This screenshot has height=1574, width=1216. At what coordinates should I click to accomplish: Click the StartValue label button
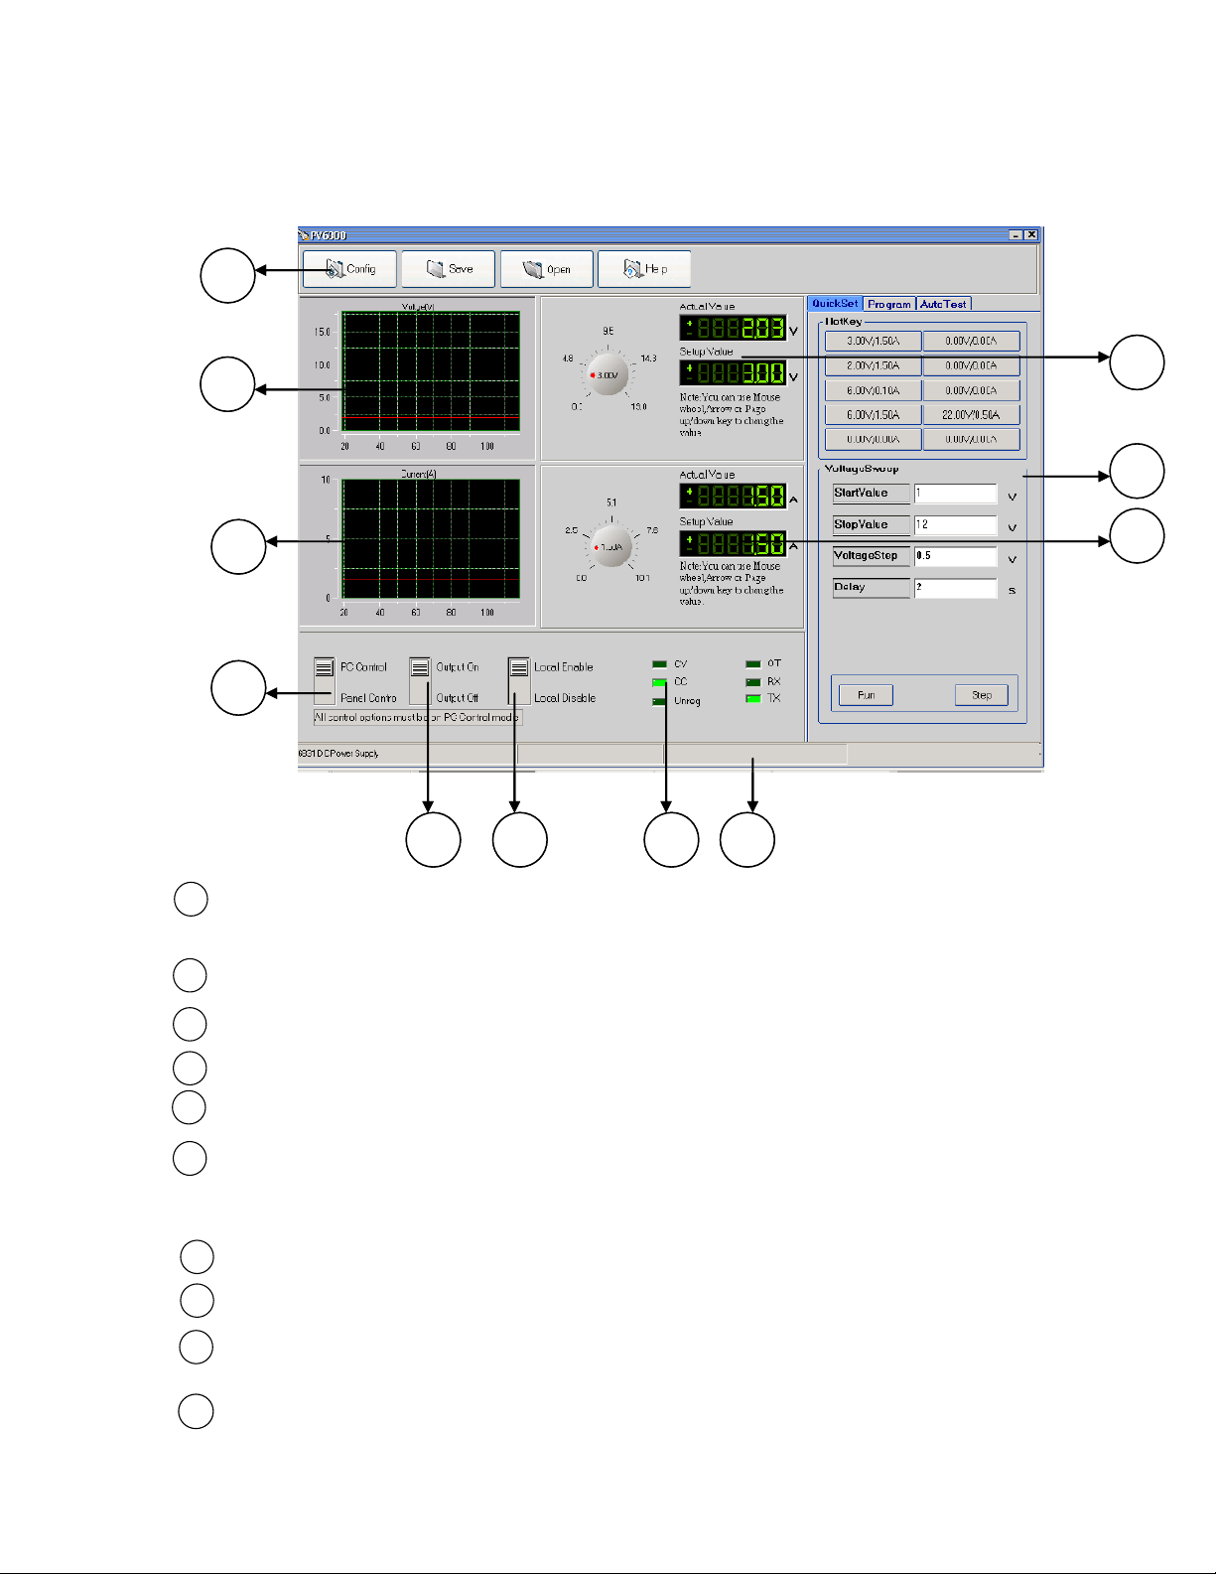pos(871,494)
